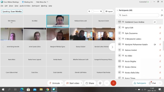Open Google Chrome from the taskbar

click(48, 89)
